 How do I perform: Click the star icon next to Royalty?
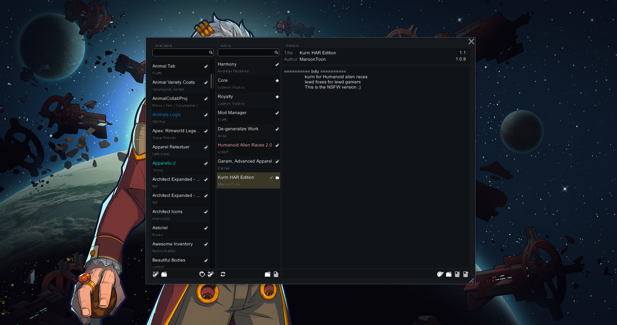coord(277,97)
